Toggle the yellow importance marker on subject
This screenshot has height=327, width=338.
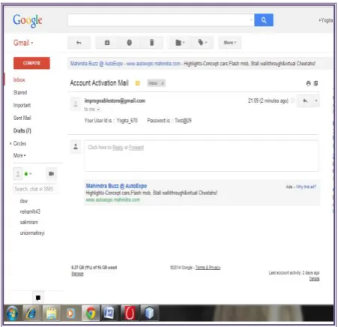coord(137,83)
